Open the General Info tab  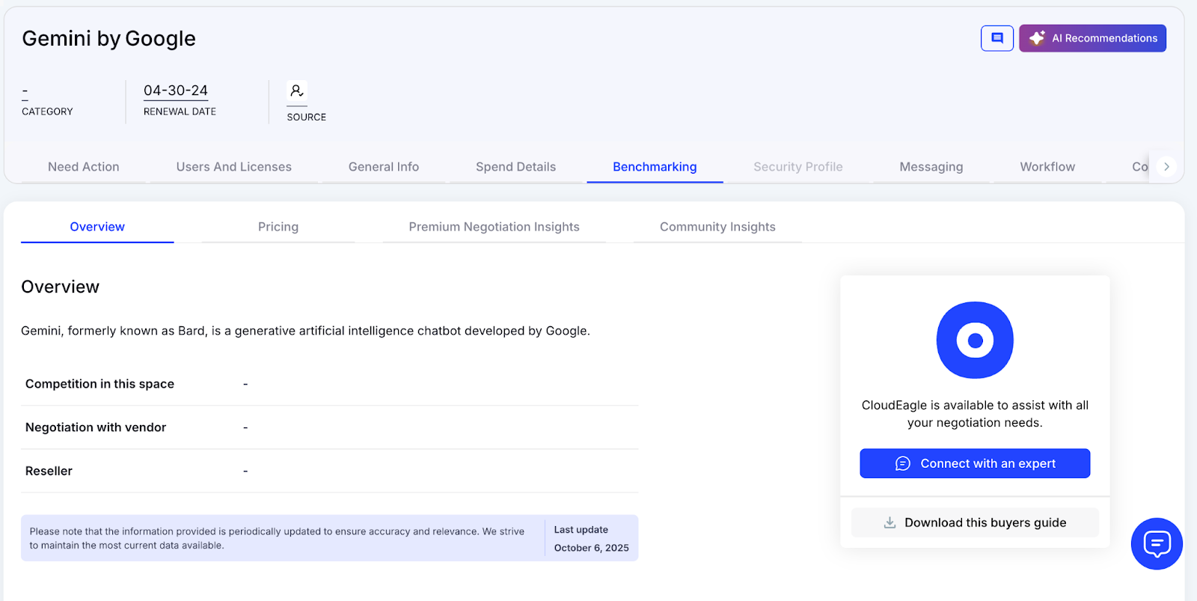(384, 167)
